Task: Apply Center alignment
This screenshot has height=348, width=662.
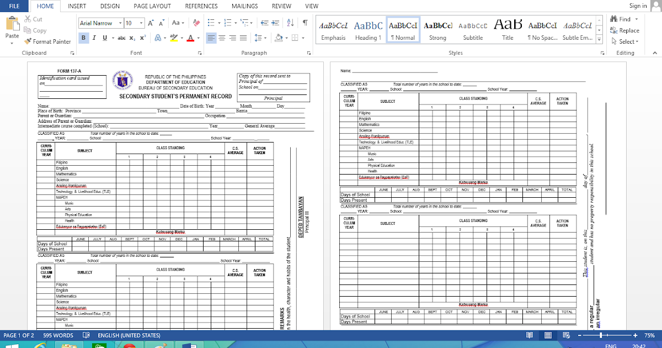Action: [x=221, y=37]
